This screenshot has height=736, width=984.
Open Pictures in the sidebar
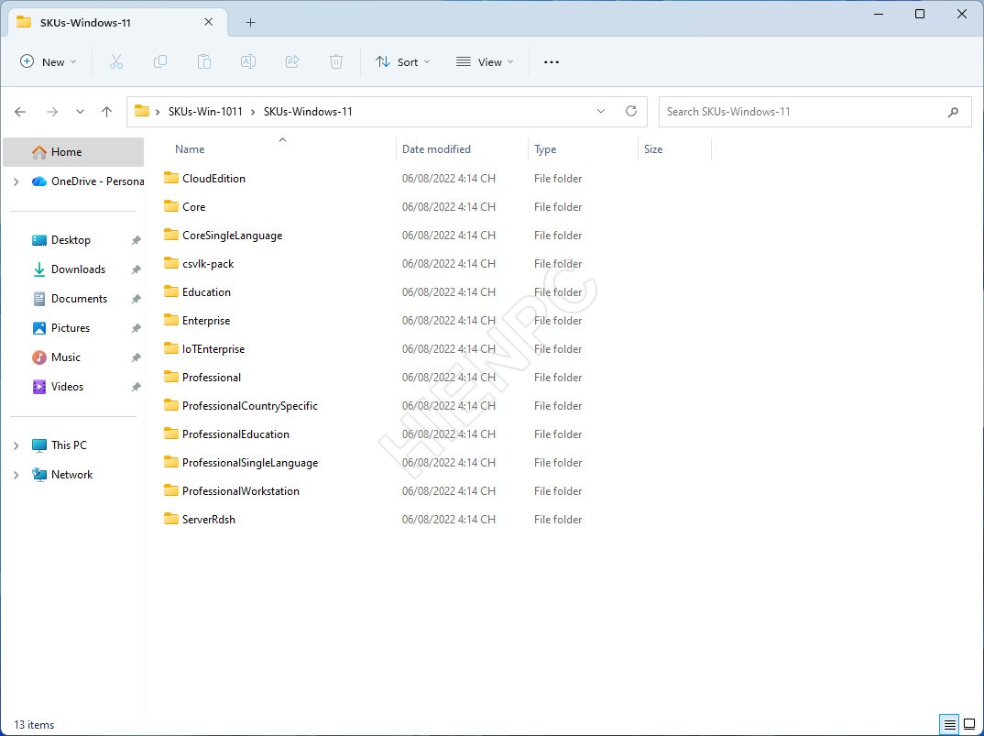(x=71, y=328)
